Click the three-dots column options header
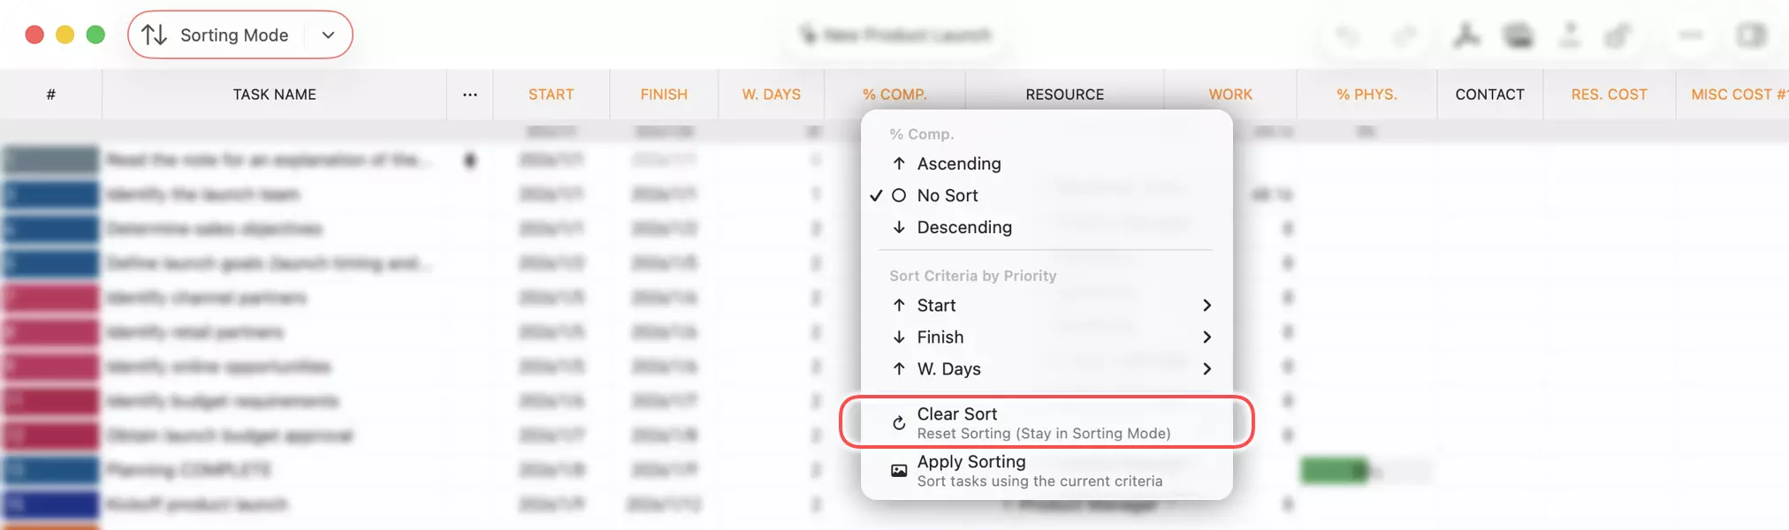Viewport: 1789px width, 530px height. 470,95
